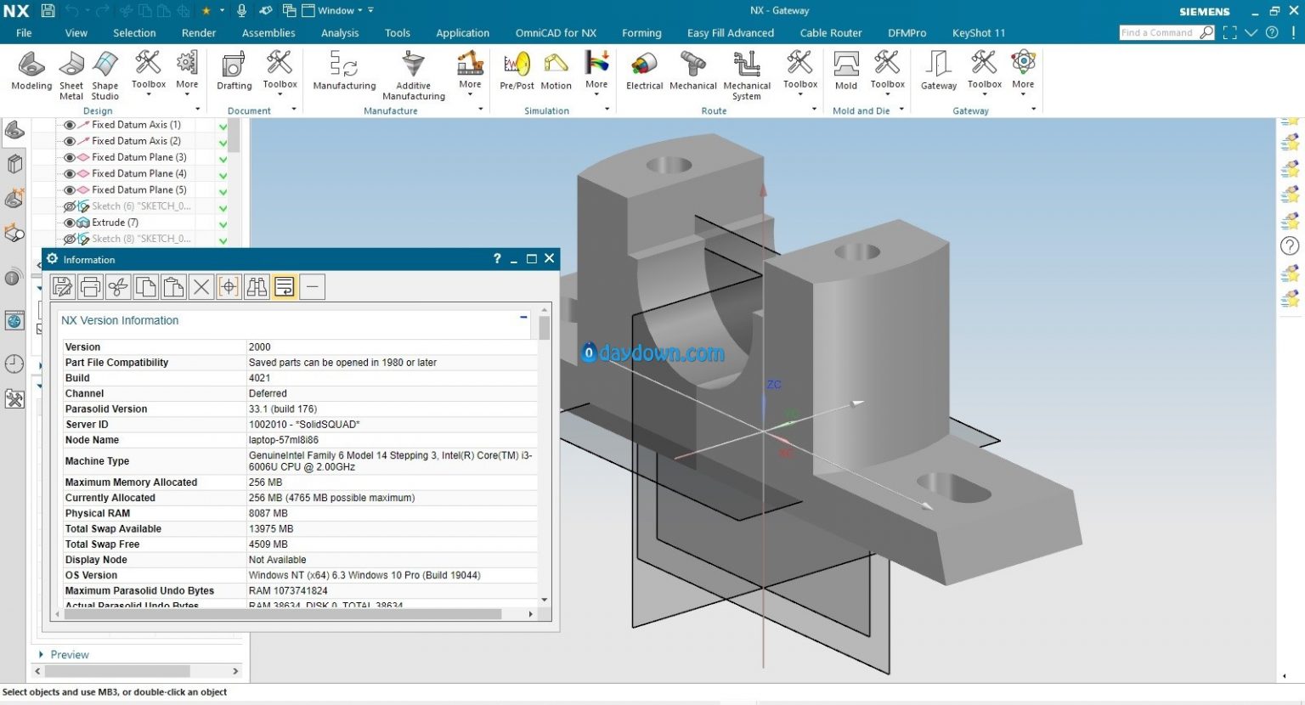This screenshot has width=1305, height=705.
Task: Select Extrude (7) in the part navigator
Action: (x=115, y=223)
